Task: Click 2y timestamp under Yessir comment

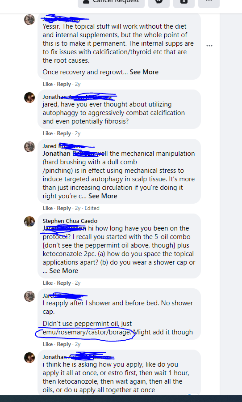Action: coord(78,84)
